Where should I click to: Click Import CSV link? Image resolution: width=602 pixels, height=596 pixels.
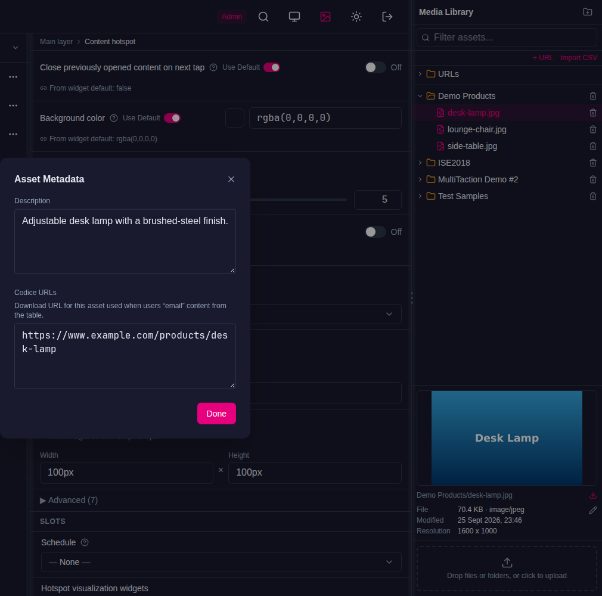pyautogui.click(x=579, y=58)
